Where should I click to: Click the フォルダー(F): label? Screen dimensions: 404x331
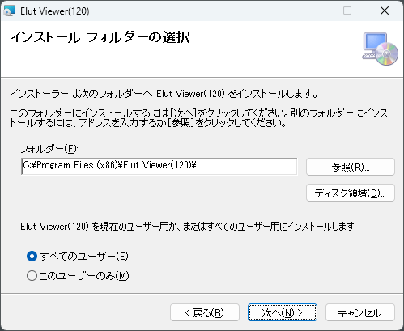(49, 149)
